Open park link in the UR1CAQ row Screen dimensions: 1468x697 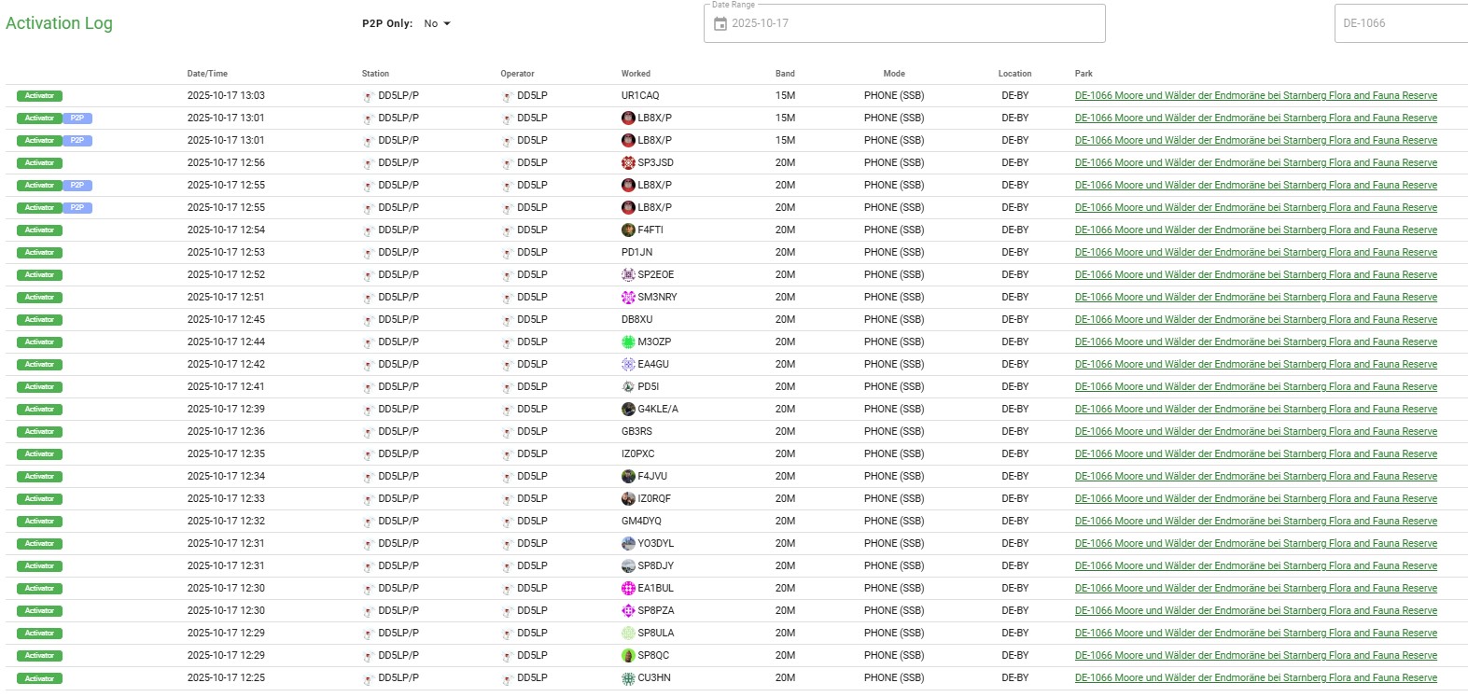click(1255, 96)
